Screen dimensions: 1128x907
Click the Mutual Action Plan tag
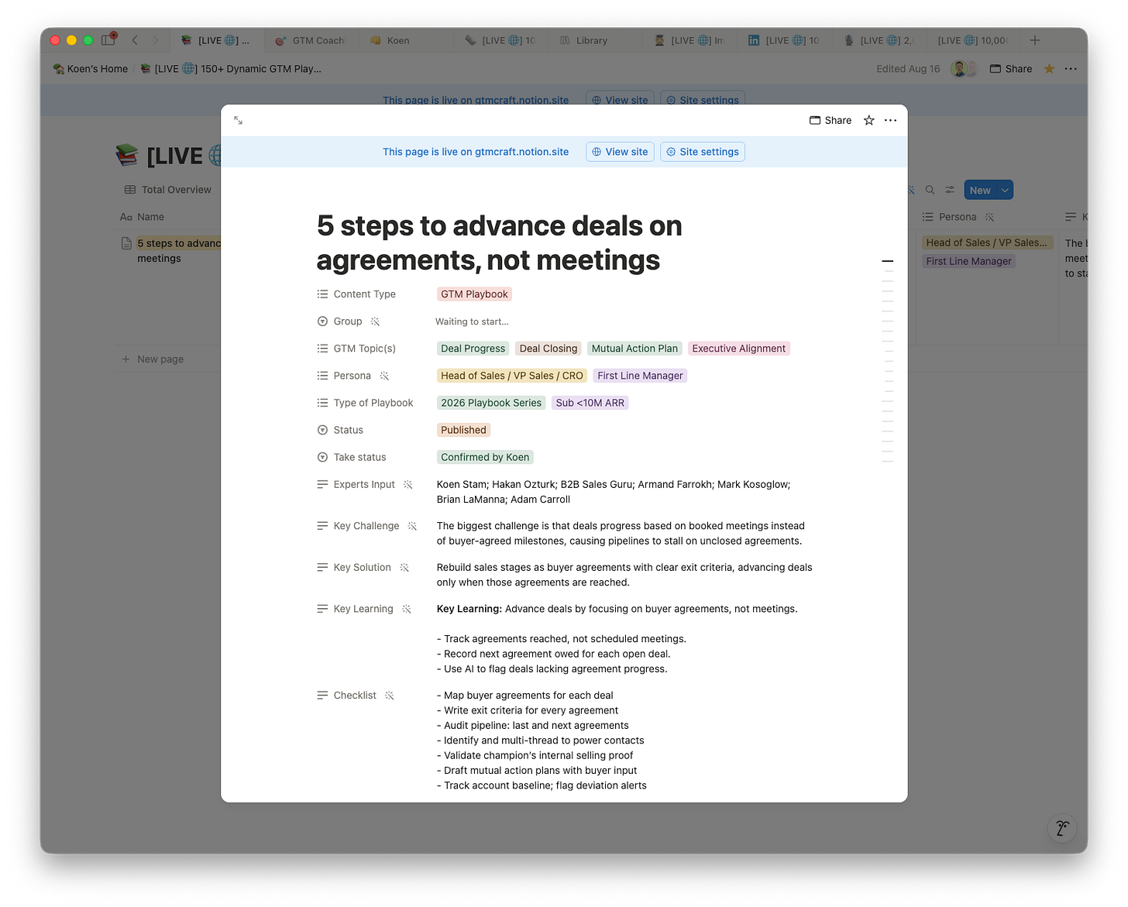coord(634,349)
